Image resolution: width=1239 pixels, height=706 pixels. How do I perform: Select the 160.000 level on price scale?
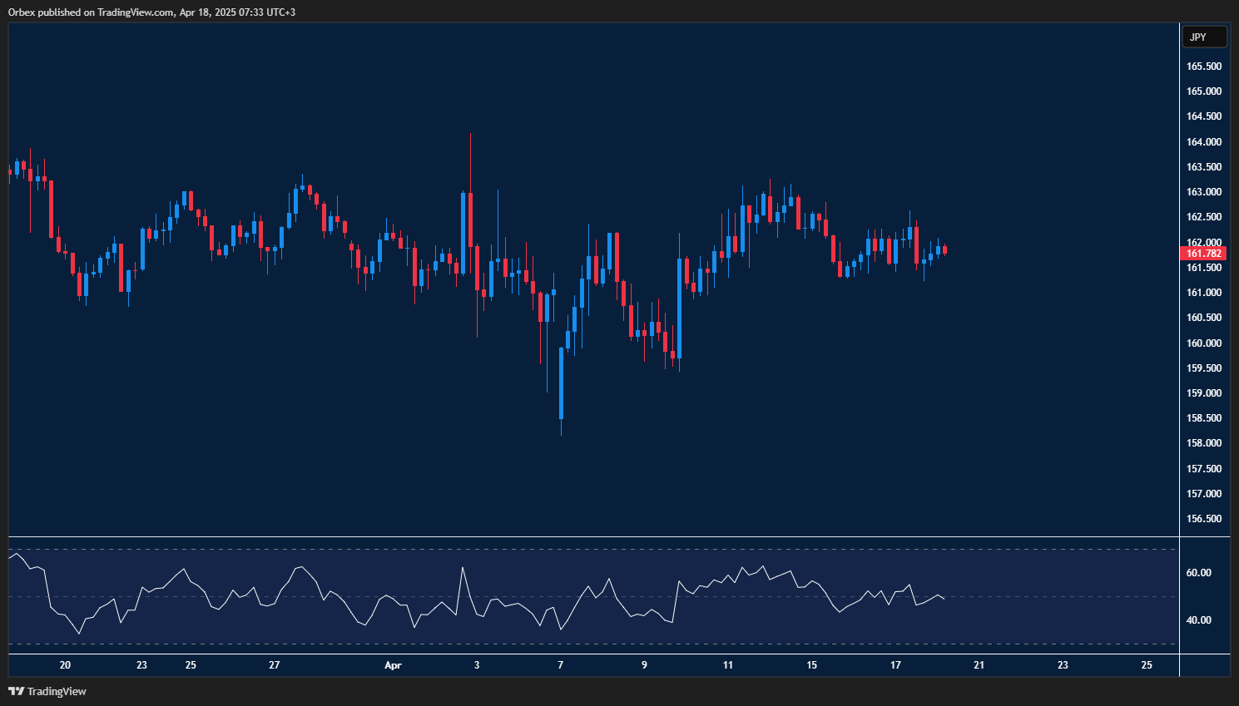point(1203,343)
